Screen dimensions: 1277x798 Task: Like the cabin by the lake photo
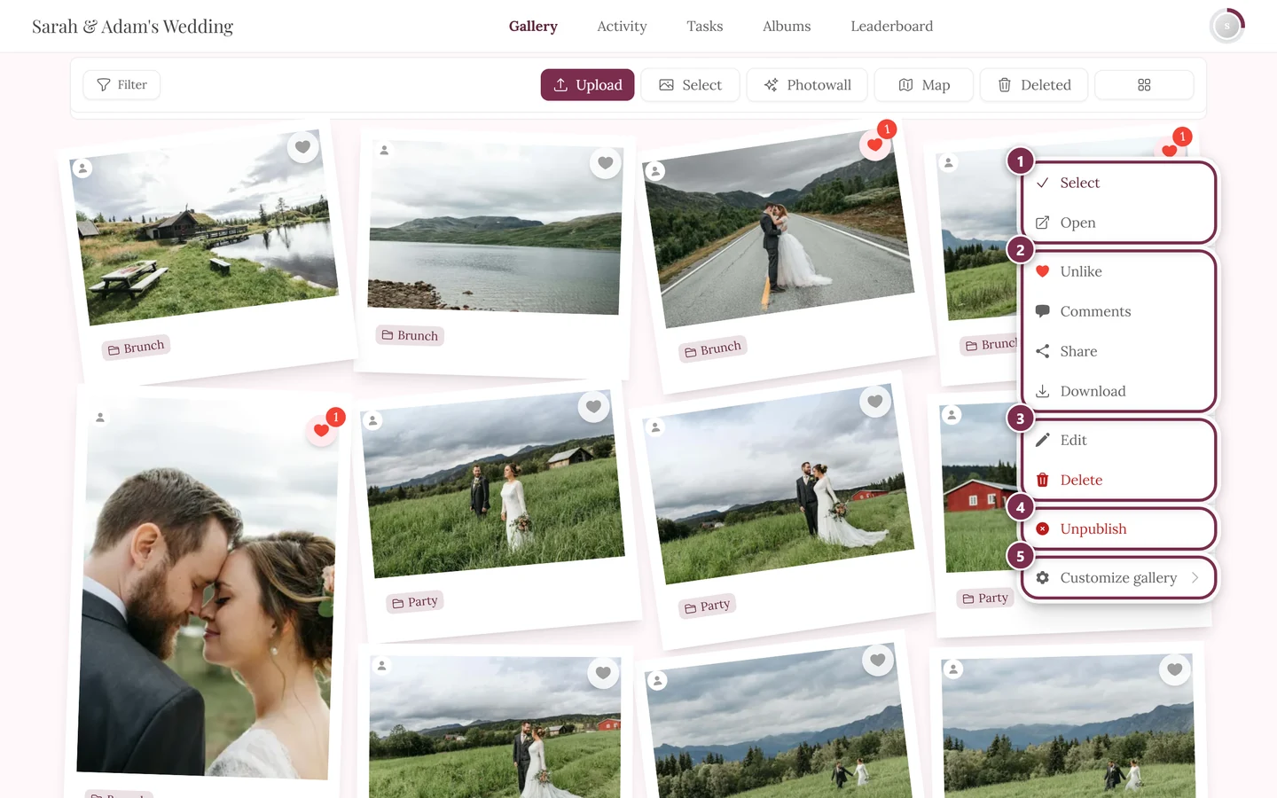[302, 146]
